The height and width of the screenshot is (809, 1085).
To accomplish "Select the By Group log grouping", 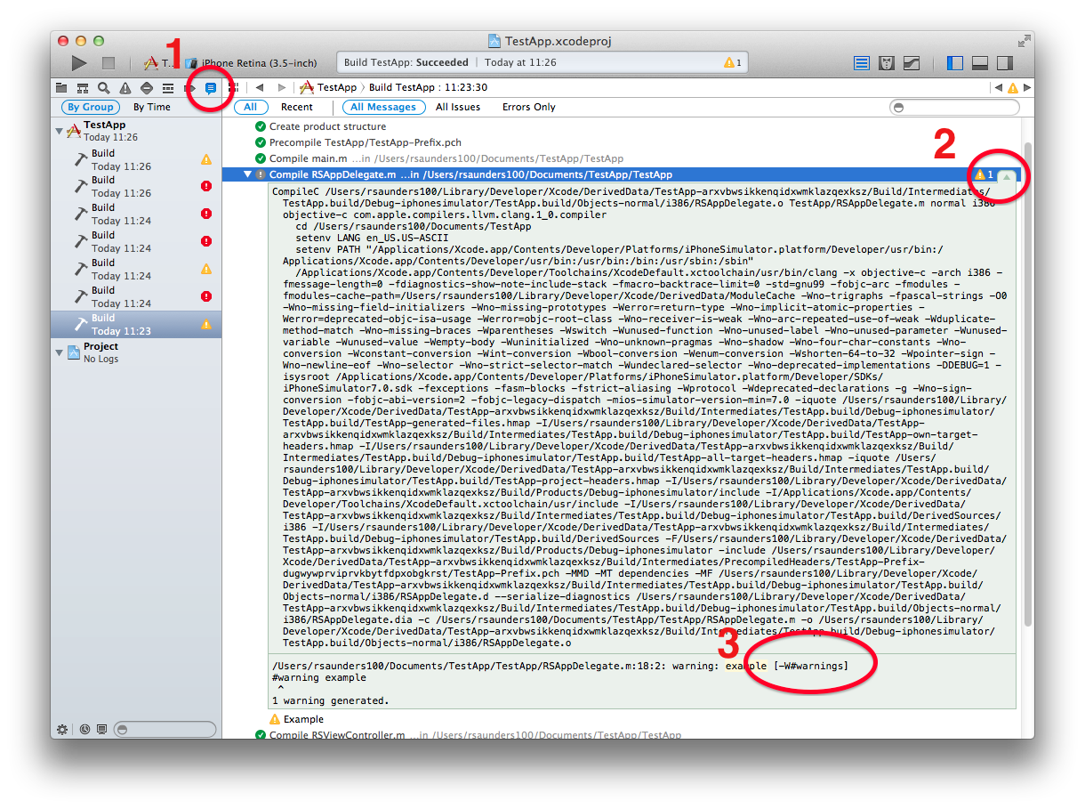I will pyautogui.click(x=91, y=107).
